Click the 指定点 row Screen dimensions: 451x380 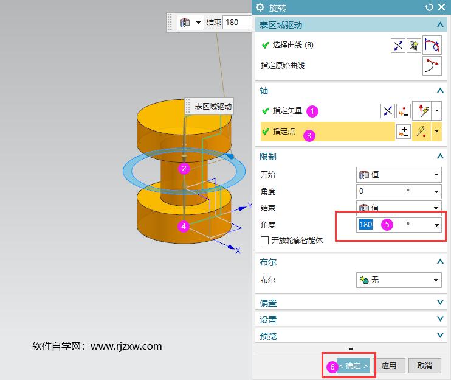328,132
